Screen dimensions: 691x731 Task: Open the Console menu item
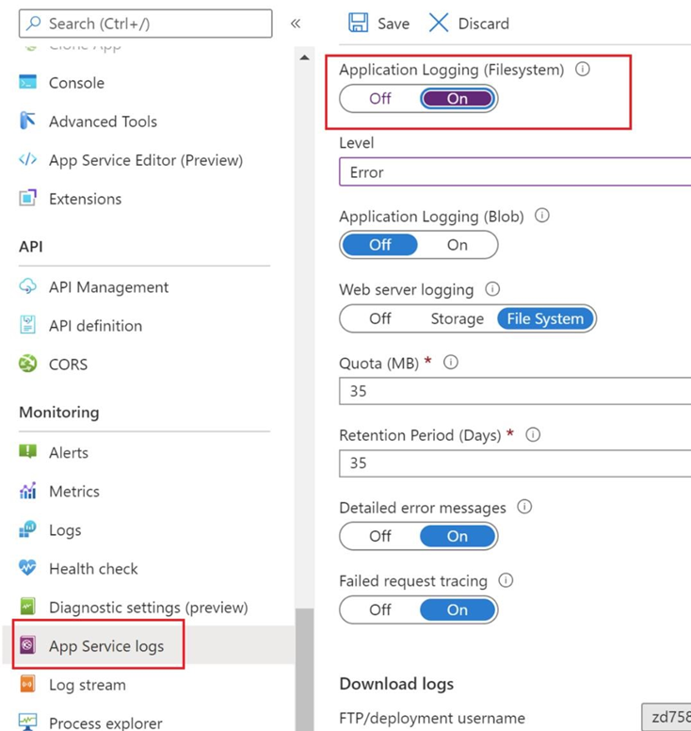[76, 83]
